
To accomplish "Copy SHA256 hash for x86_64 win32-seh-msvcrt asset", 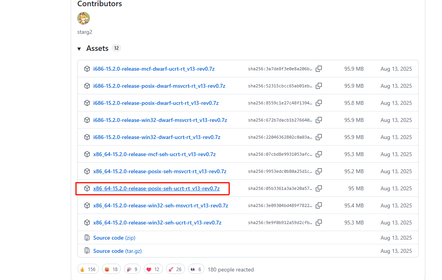I will [319, 205].
